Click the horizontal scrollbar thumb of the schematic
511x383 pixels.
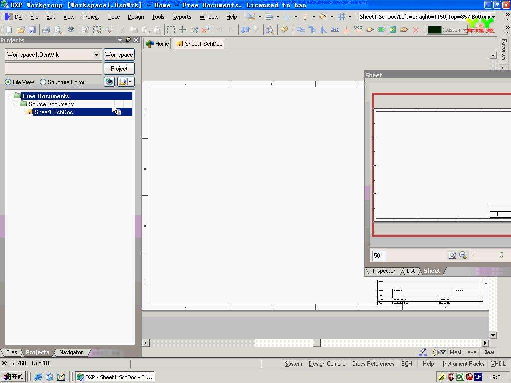coord(317,343)
